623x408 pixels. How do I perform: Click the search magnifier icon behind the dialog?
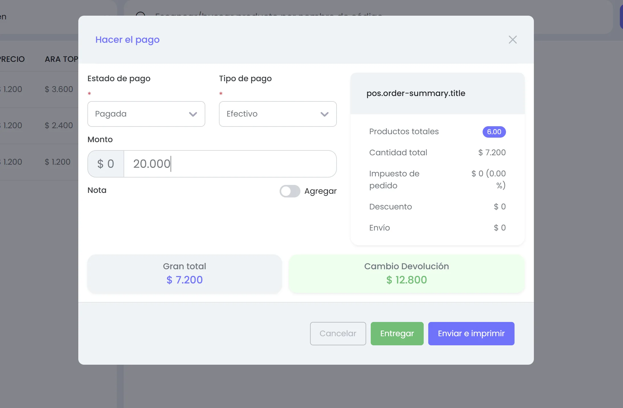coord(140,14)
